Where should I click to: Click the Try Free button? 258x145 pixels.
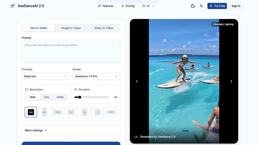(x=217, y=6)
